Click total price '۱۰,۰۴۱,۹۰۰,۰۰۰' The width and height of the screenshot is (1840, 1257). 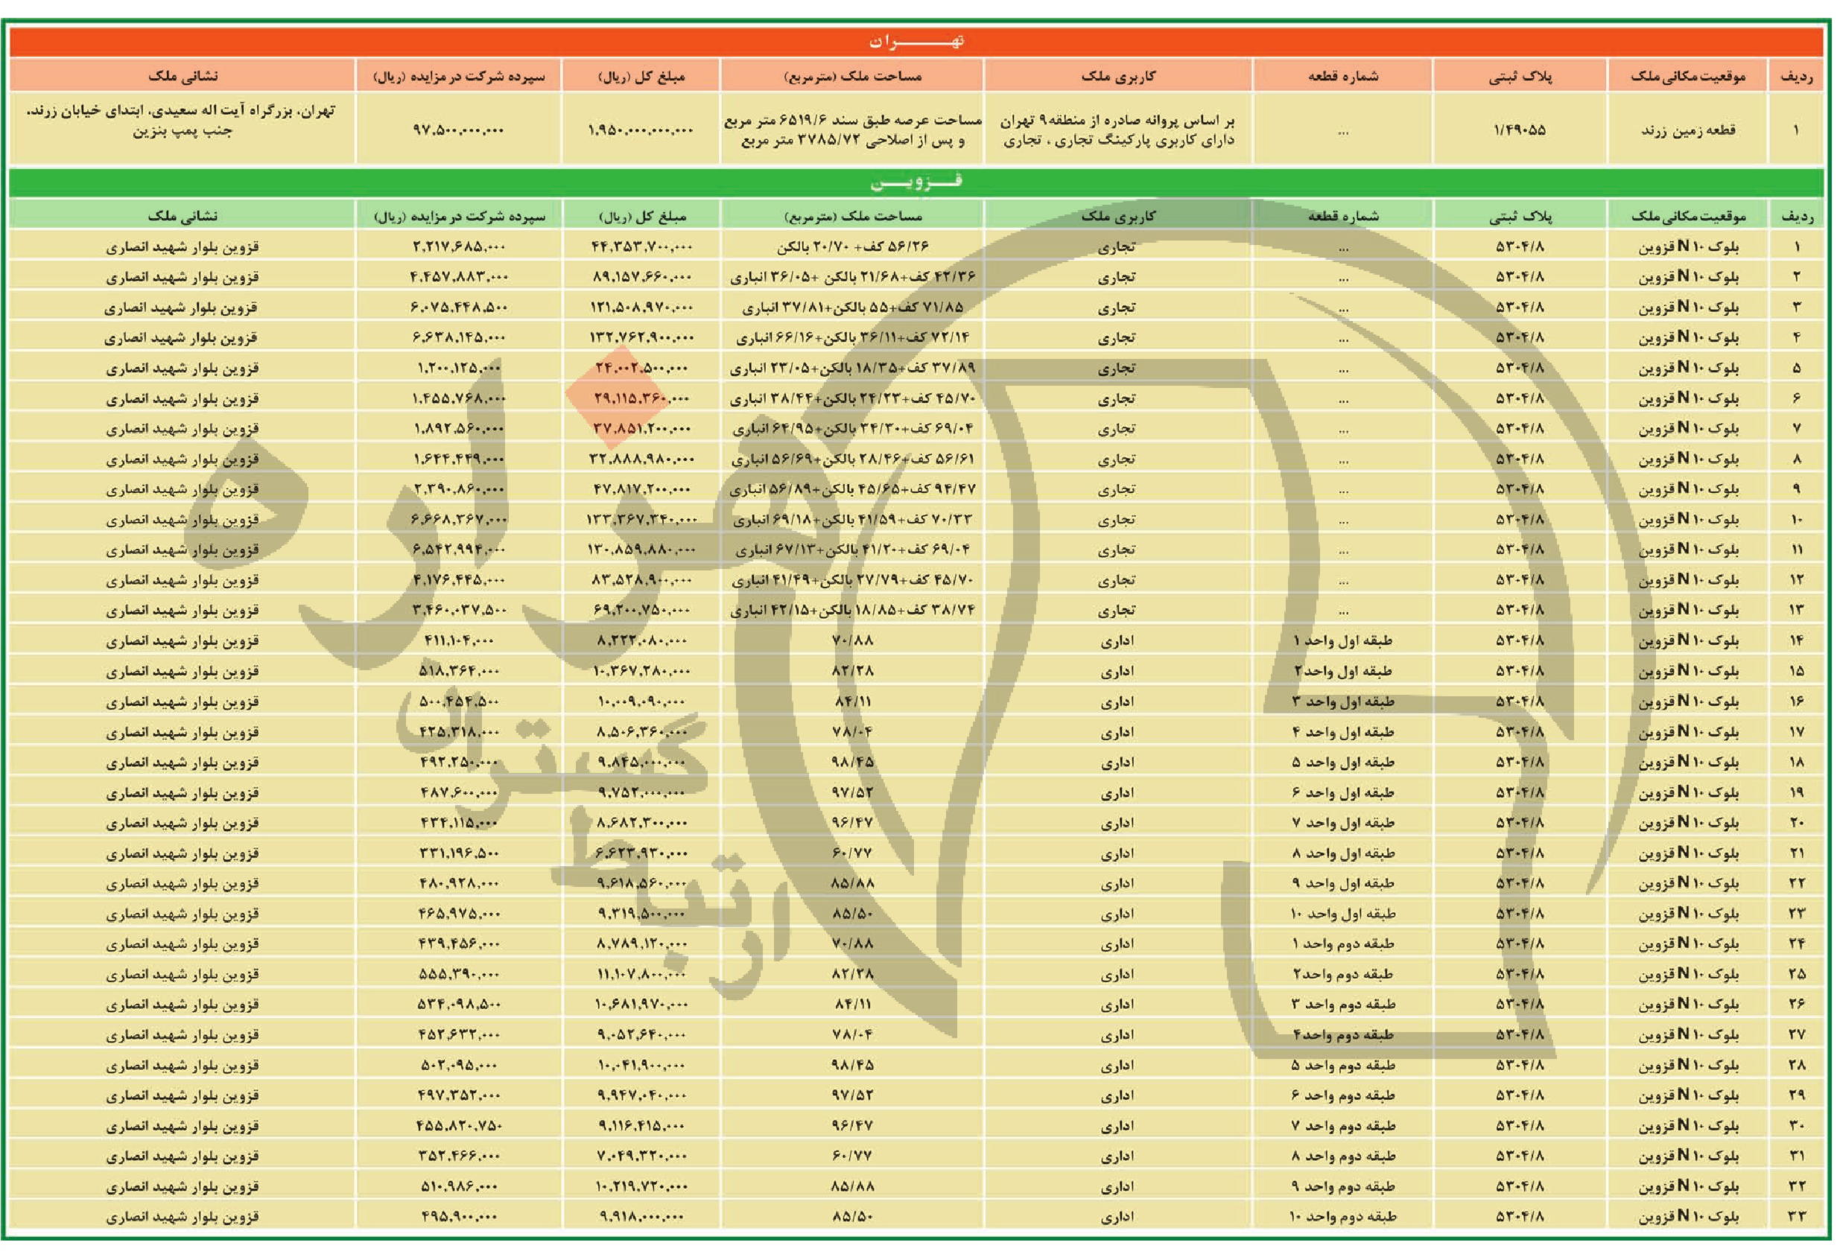click(641, 1065)
